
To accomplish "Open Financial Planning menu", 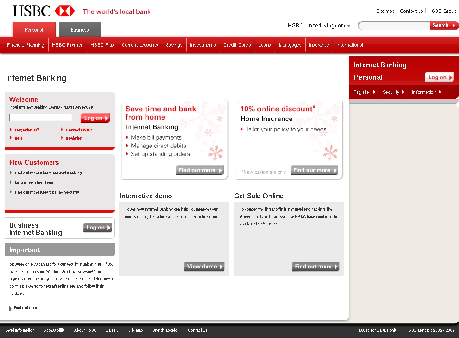I will (25, 45).
